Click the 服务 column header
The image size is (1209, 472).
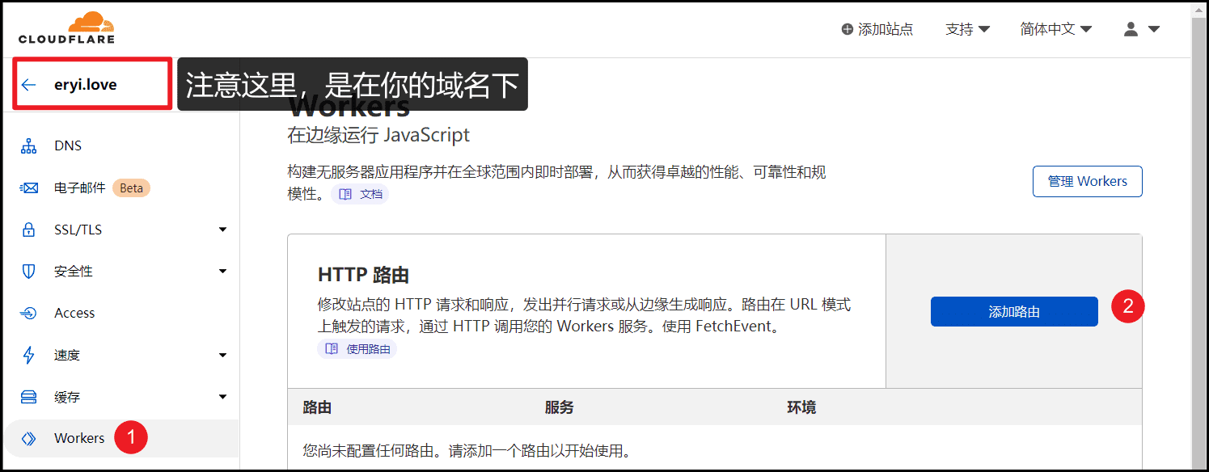(559, 407)
